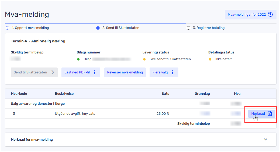The height and width of the screenshot is (152, 280).
Task: Click the Ikke betalt status text
Action: pyautogui.click(x=224, y=59)
